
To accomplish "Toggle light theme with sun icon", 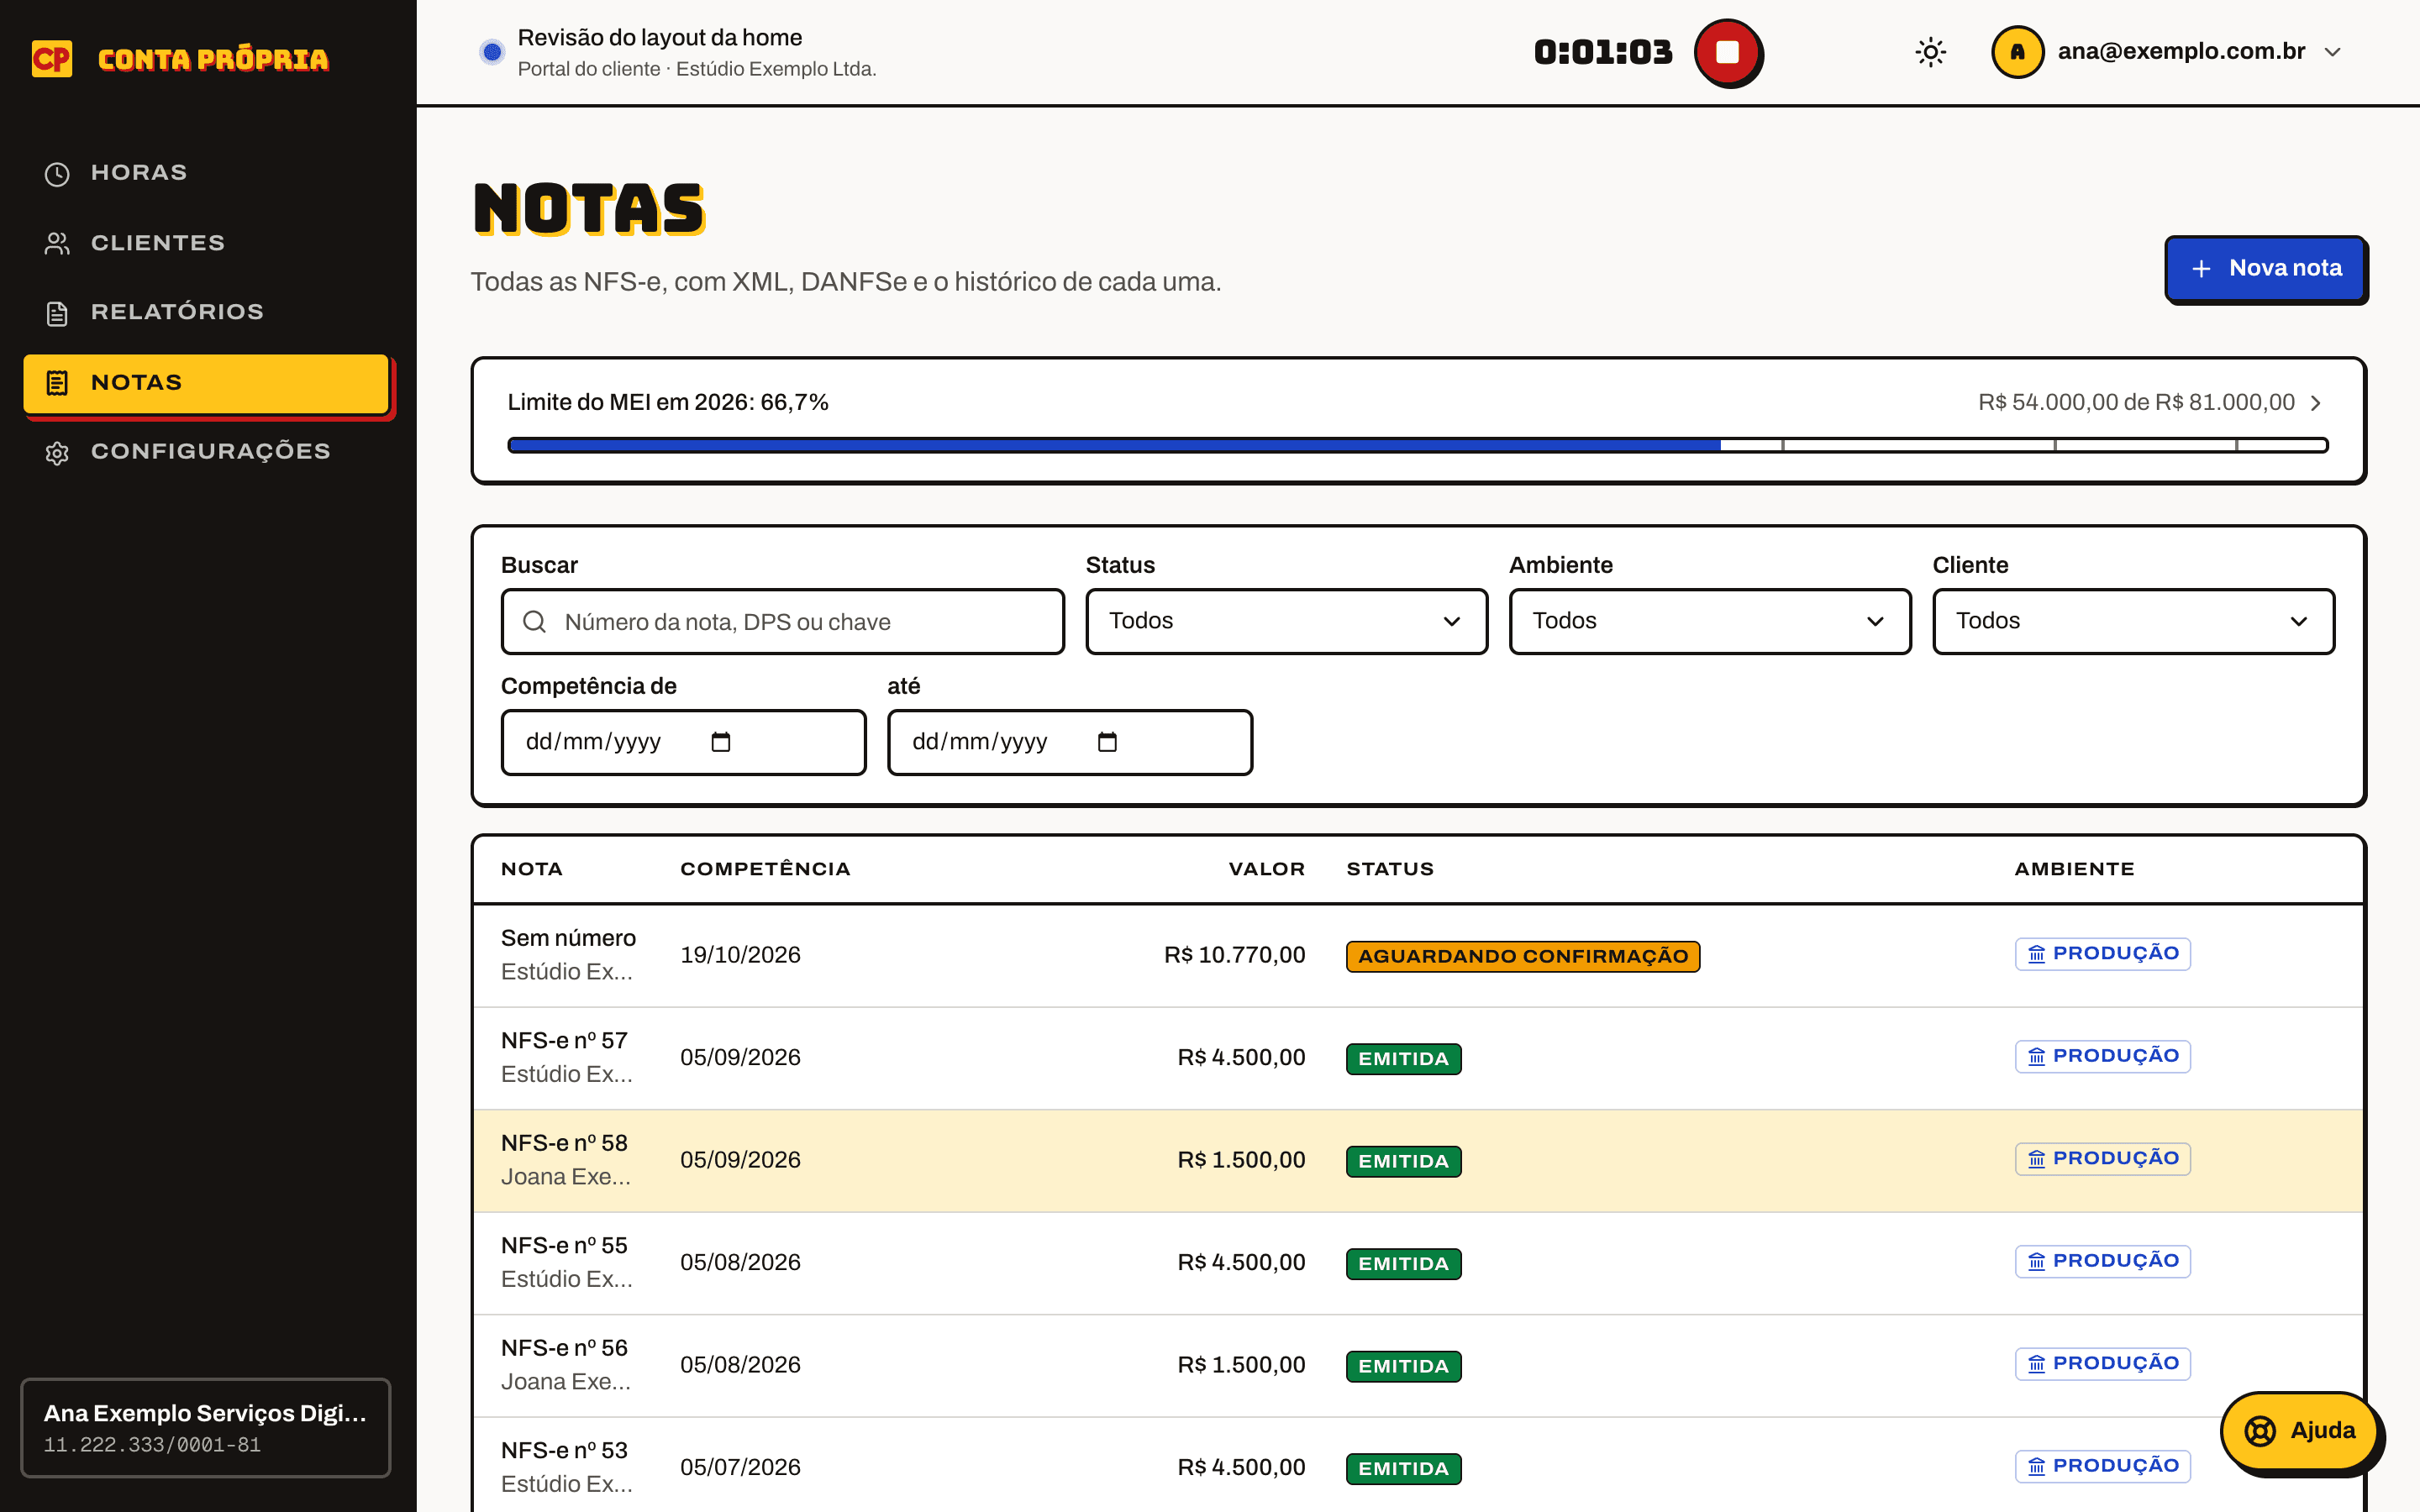I will click(1930, 52).
